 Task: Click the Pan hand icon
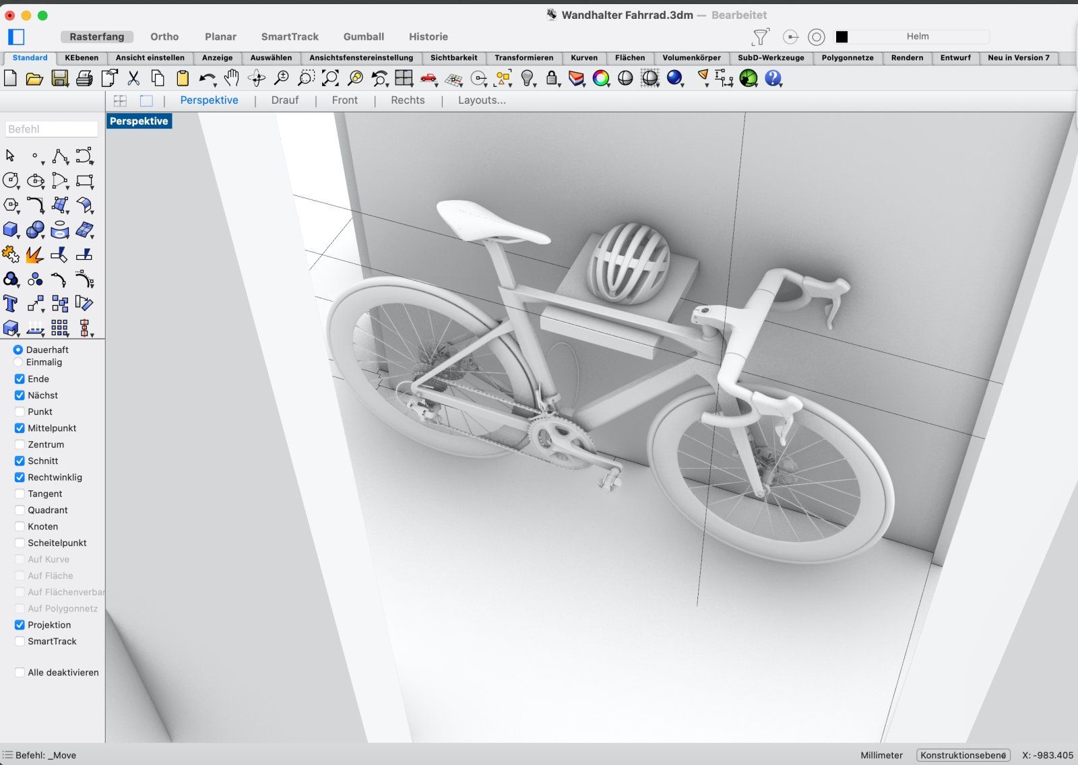232,79
